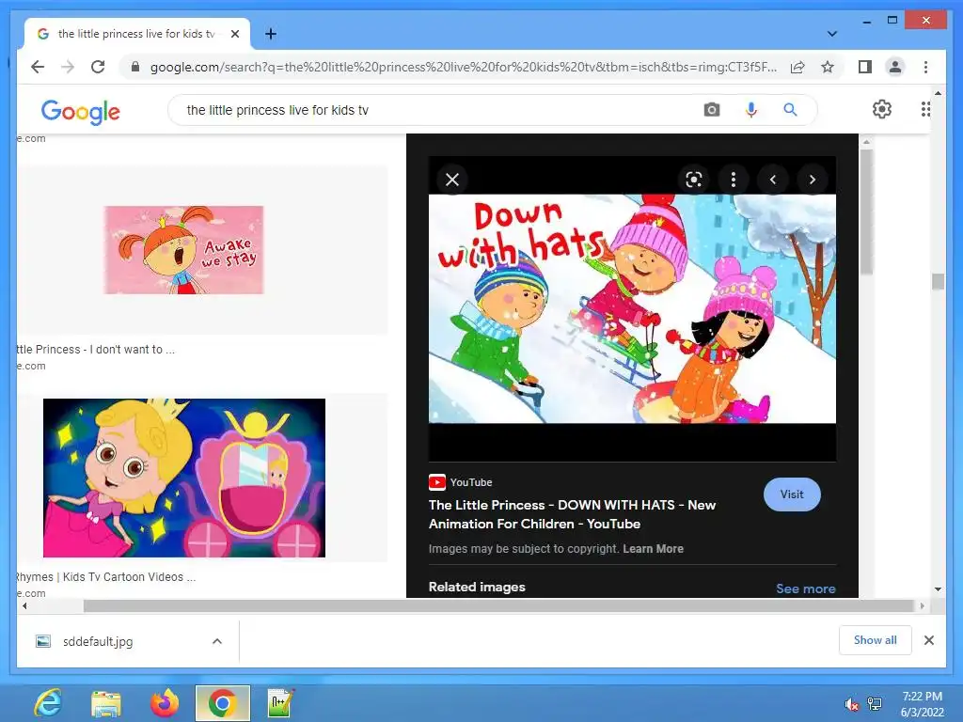This screenshot has width=963, height=722.
Task: Open the Chrome profile avatar menu
Action: 895,67
